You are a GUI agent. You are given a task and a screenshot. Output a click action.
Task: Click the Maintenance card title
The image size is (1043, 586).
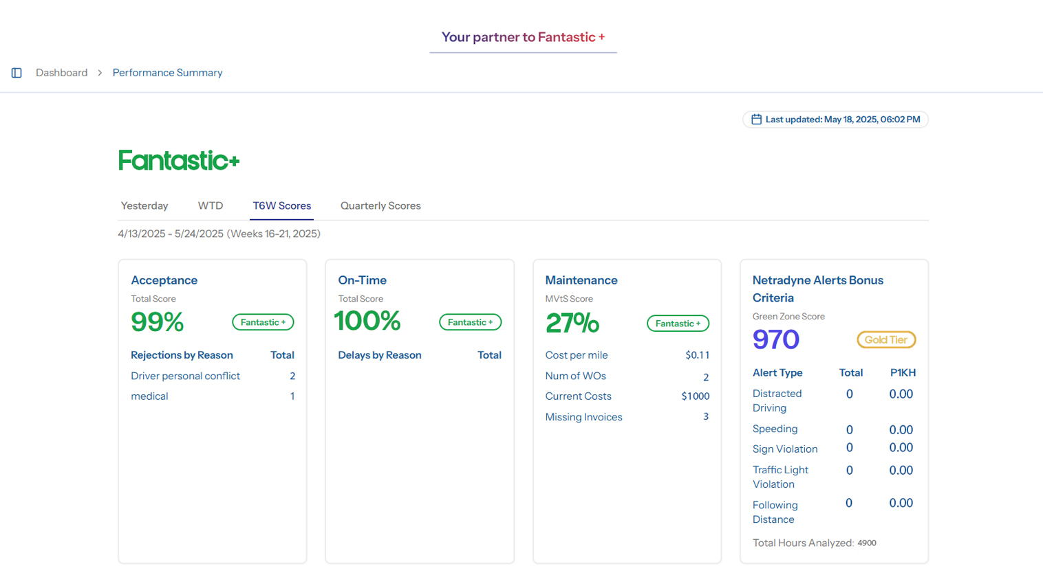pyautogui.click(x=581, y=280)
